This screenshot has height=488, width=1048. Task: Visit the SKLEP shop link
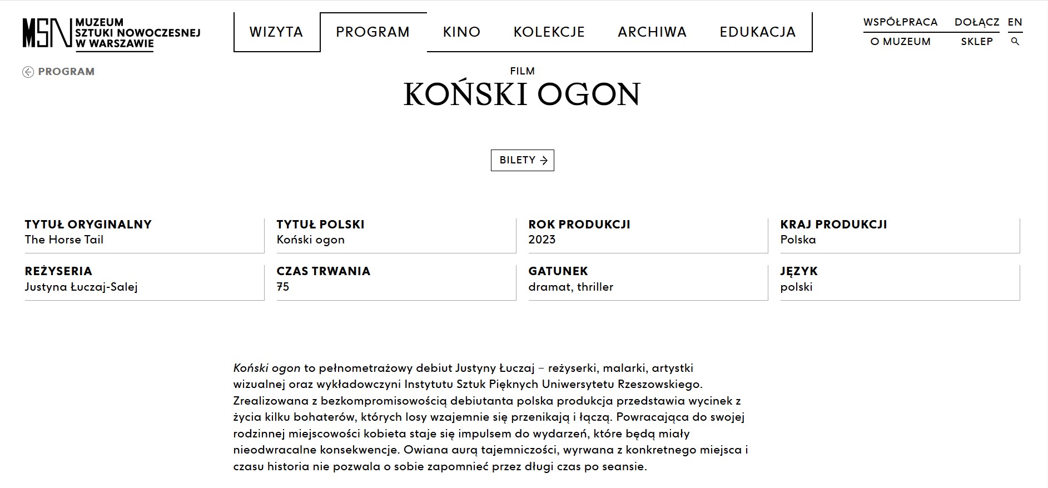(x=977, y=42)
